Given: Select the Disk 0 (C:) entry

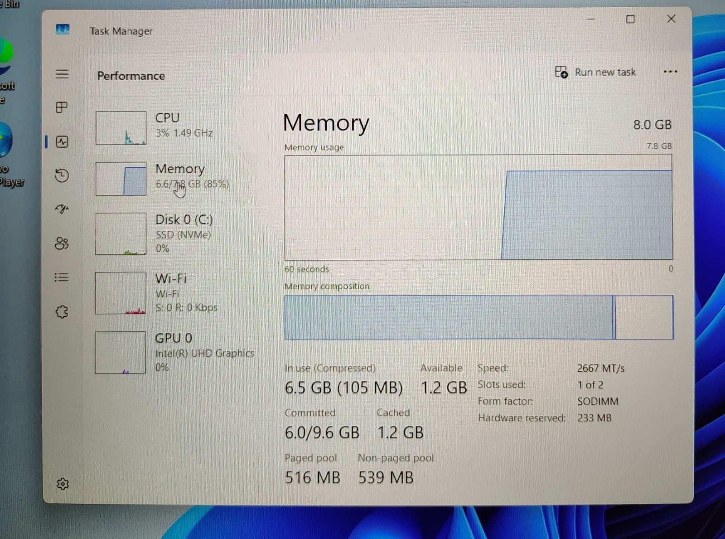Looking at the screenshot, I should tap(177, 234).
